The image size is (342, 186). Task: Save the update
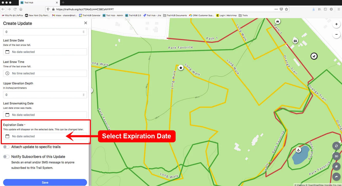45,182
